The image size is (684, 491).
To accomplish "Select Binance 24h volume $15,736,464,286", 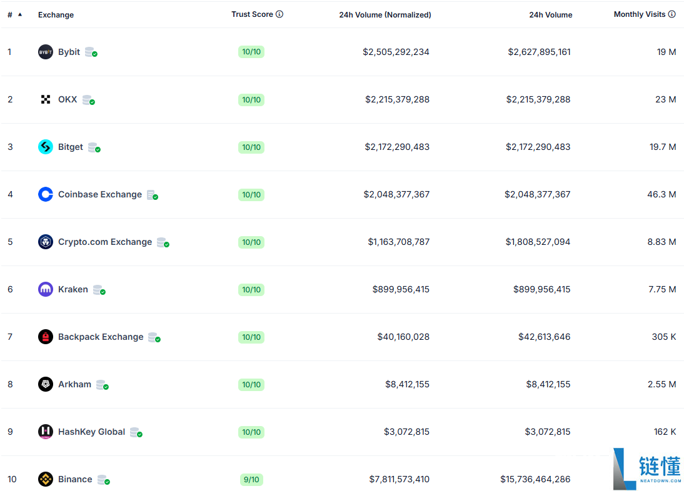I will click(x=535, y=479).
